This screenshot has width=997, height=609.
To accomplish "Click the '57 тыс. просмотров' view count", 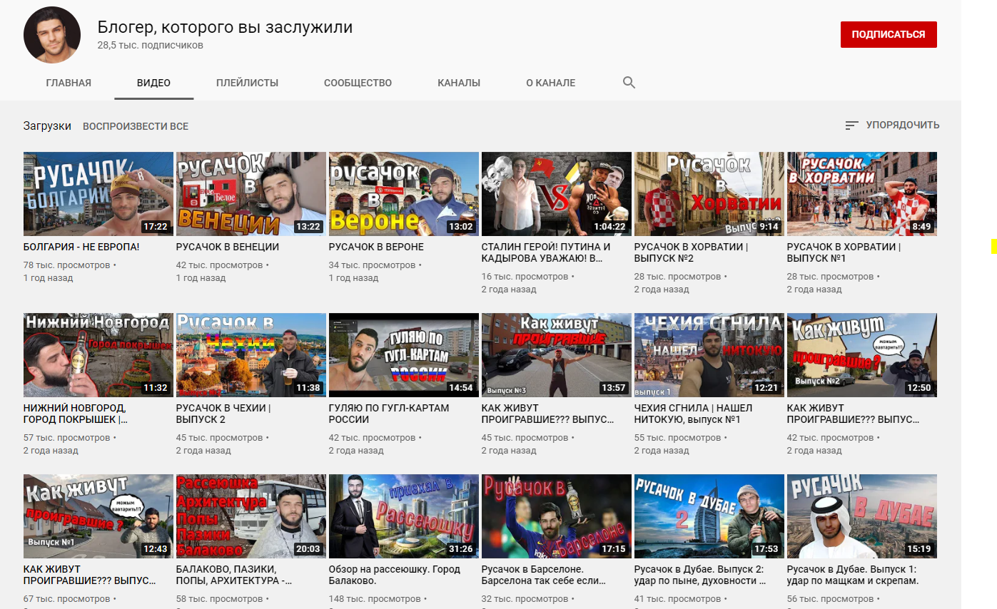I will pos(67,438).
